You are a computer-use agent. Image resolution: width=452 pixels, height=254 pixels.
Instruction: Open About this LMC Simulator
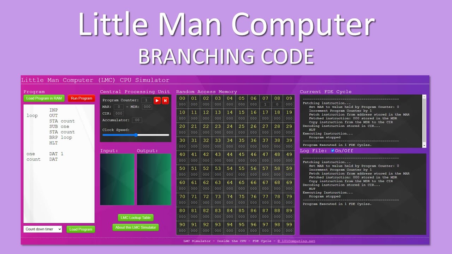click(x=135, y=227)
